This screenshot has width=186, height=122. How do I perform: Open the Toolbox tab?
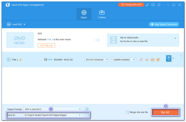coord(102,14)
